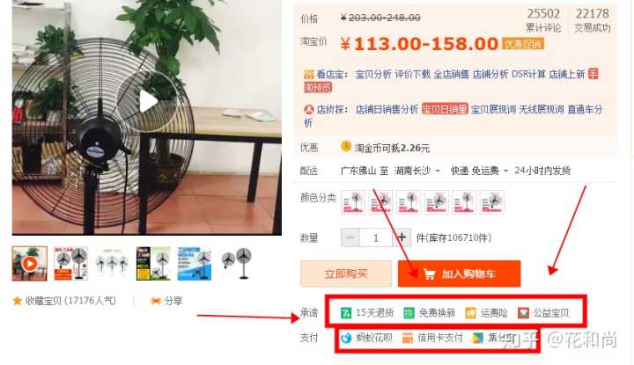Click the quantity input field
This screenshot has width=634, height=365.
[x=376, y=237]
